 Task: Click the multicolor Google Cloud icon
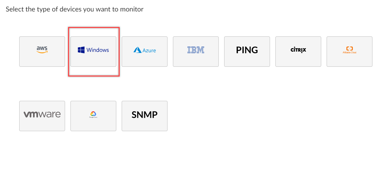click(93, 114)
